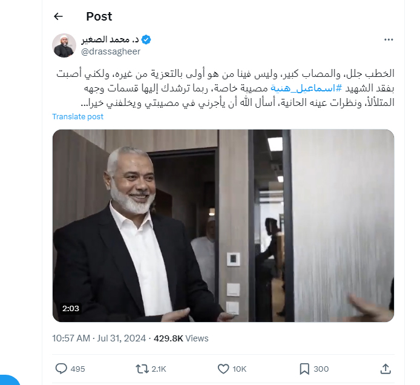The width and height of the screenshot is (420, 385).
Task: Click the author's profile avatar
Action: (x=64, y=45)
